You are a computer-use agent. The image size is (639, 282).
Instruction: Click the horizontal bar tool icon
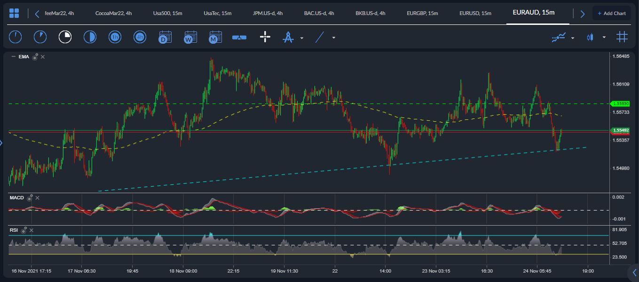point(239,37)
